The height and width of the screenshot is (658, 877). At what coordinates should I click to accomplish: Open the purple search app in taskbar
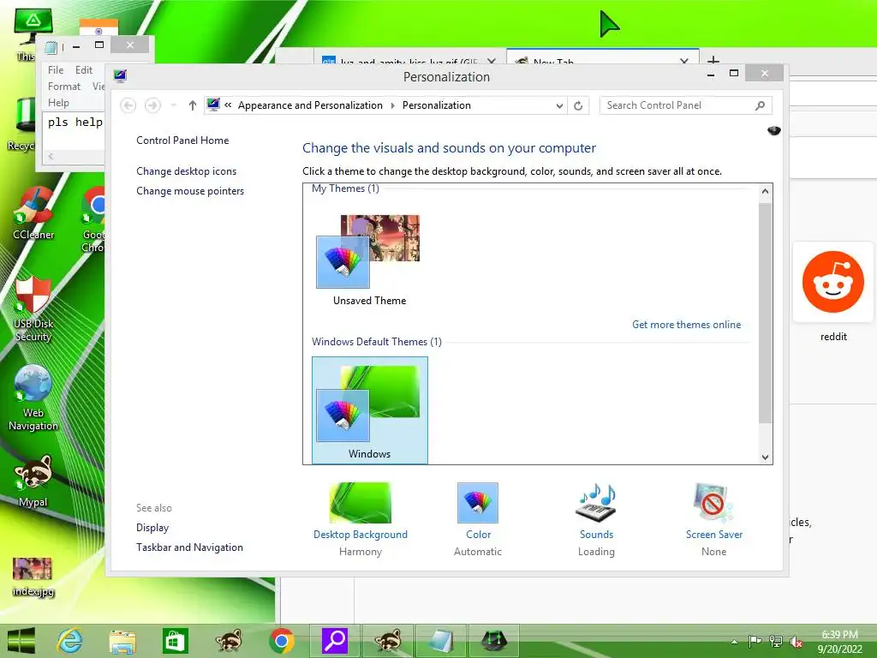[335, 641]
